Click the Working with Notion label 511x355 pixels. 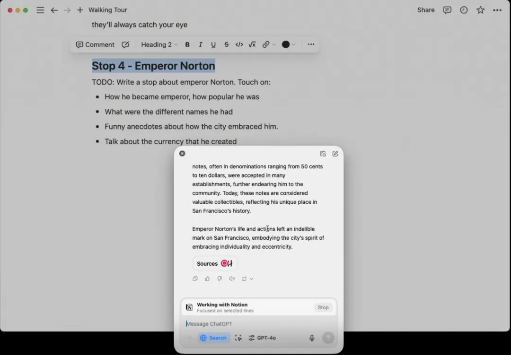click(222, 305)
